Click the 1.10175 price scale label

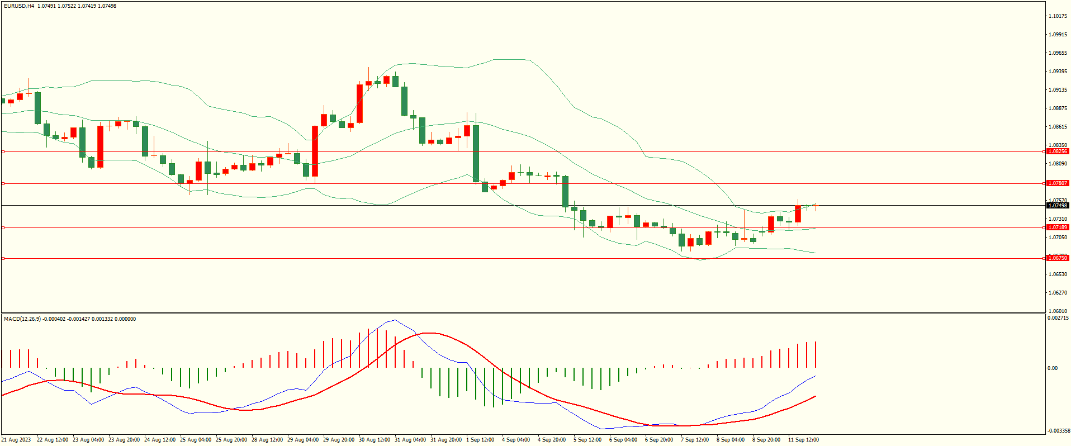point(1057,16)
